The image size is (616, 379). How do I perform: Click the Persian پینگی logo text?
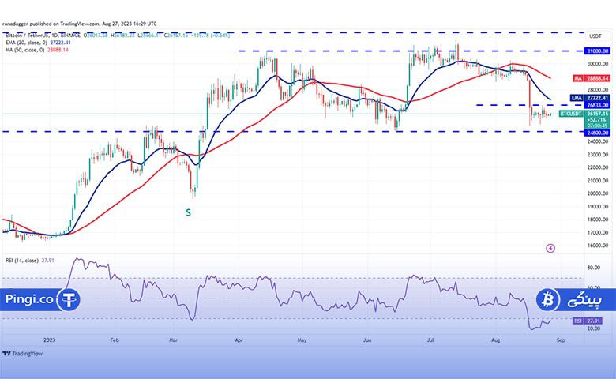(584, 301)
